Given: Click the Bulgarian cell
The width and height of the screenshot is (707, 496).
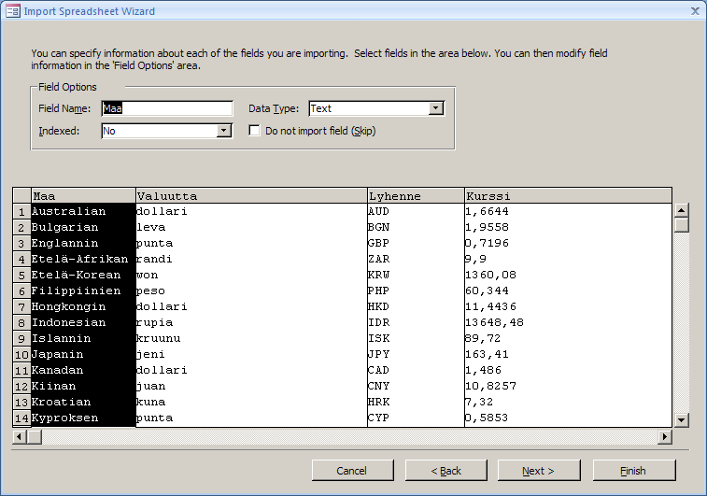Looking at the screenshot, I should (83, 227).
